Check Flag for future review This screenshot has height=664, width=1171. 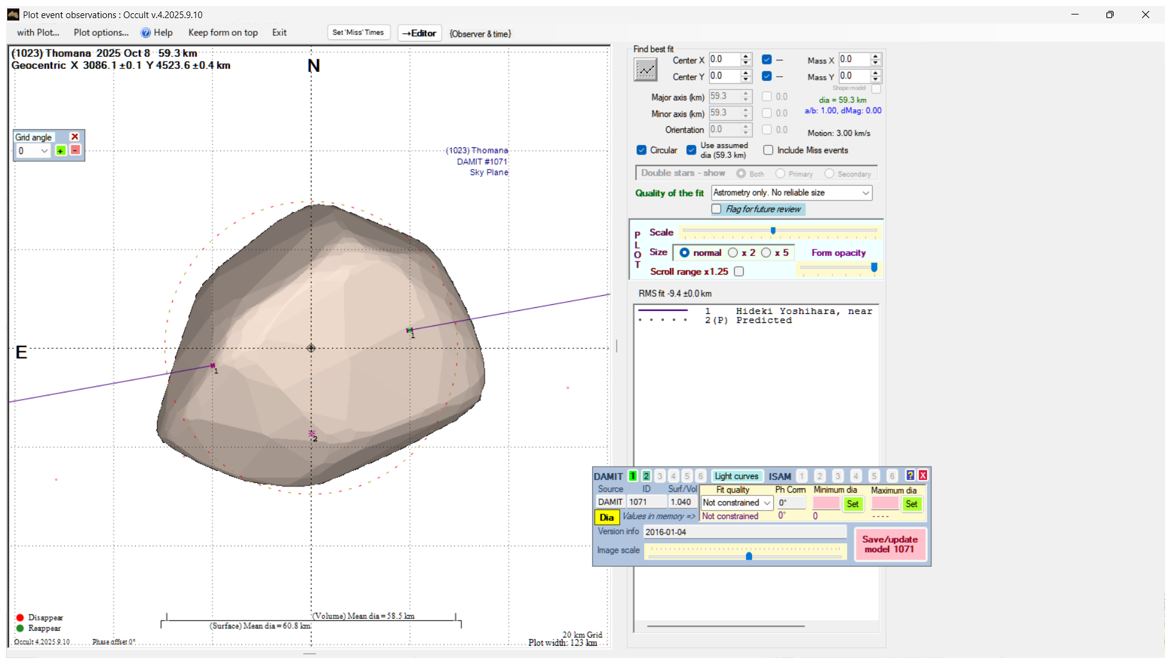[x=716, y=209]
